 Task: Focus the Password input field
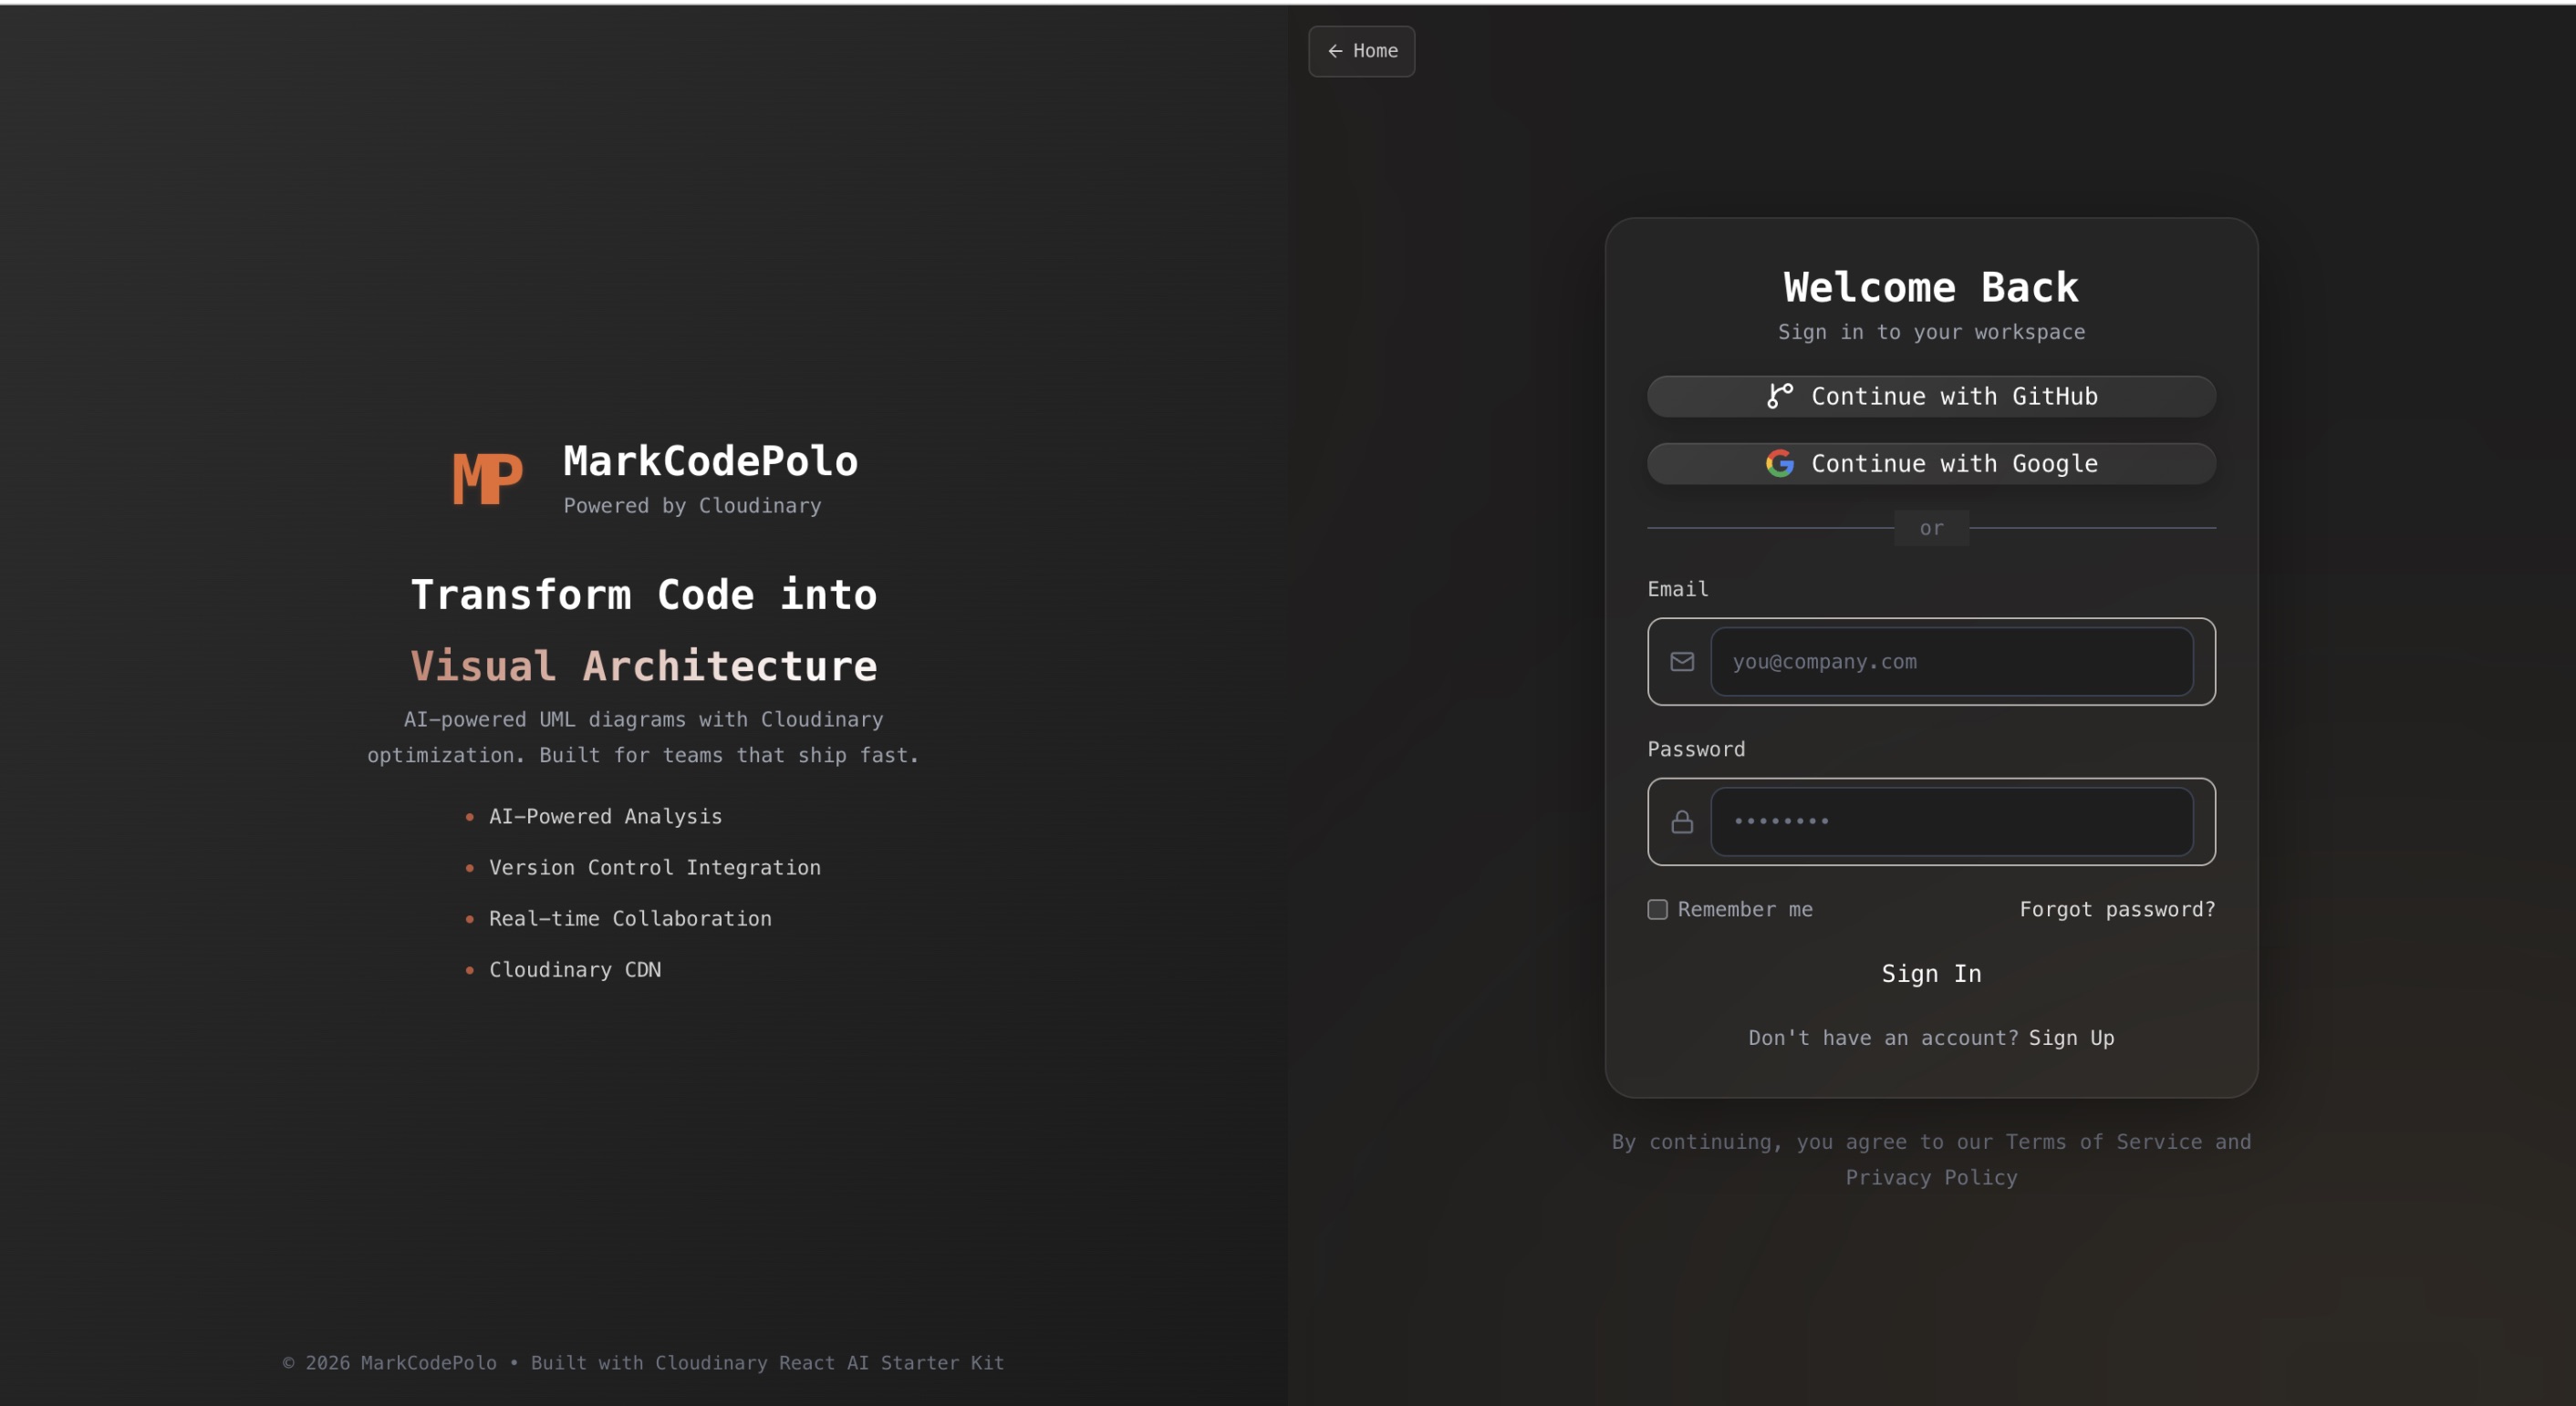click(x=1951, y=822)
